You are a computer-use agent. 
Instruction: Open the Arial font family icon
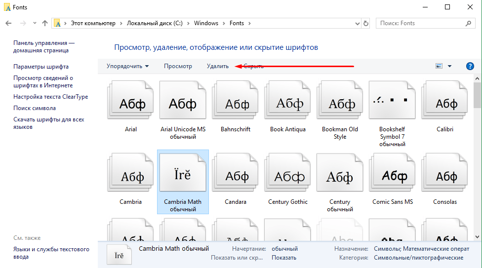131,100
